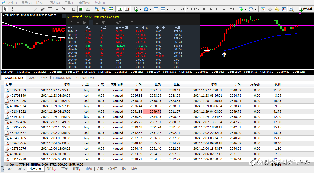Select the 年 tab in MTDriver statistics
314x173 pixels.
(103, 23)
